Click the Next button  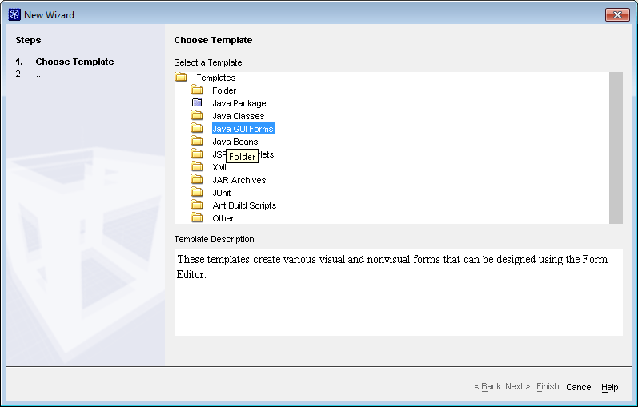point(517,387)
